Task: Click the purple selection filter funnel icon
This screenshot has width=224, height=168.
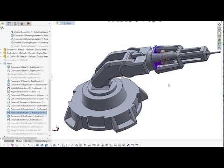Action: coord(13,145)
